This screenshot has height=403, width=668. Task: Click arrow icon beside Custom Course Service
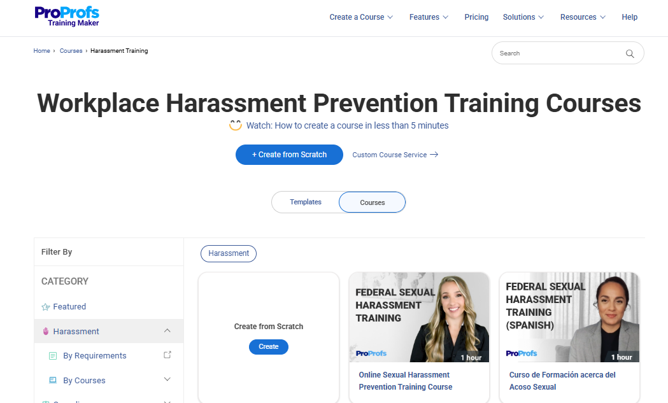(x=434, y=155)
